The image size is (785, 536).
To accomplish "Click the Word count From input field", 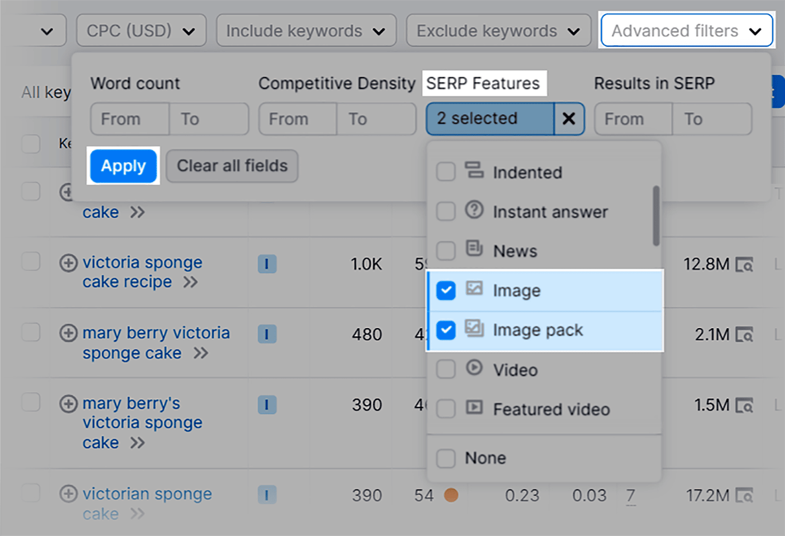I will pos(129,119).
